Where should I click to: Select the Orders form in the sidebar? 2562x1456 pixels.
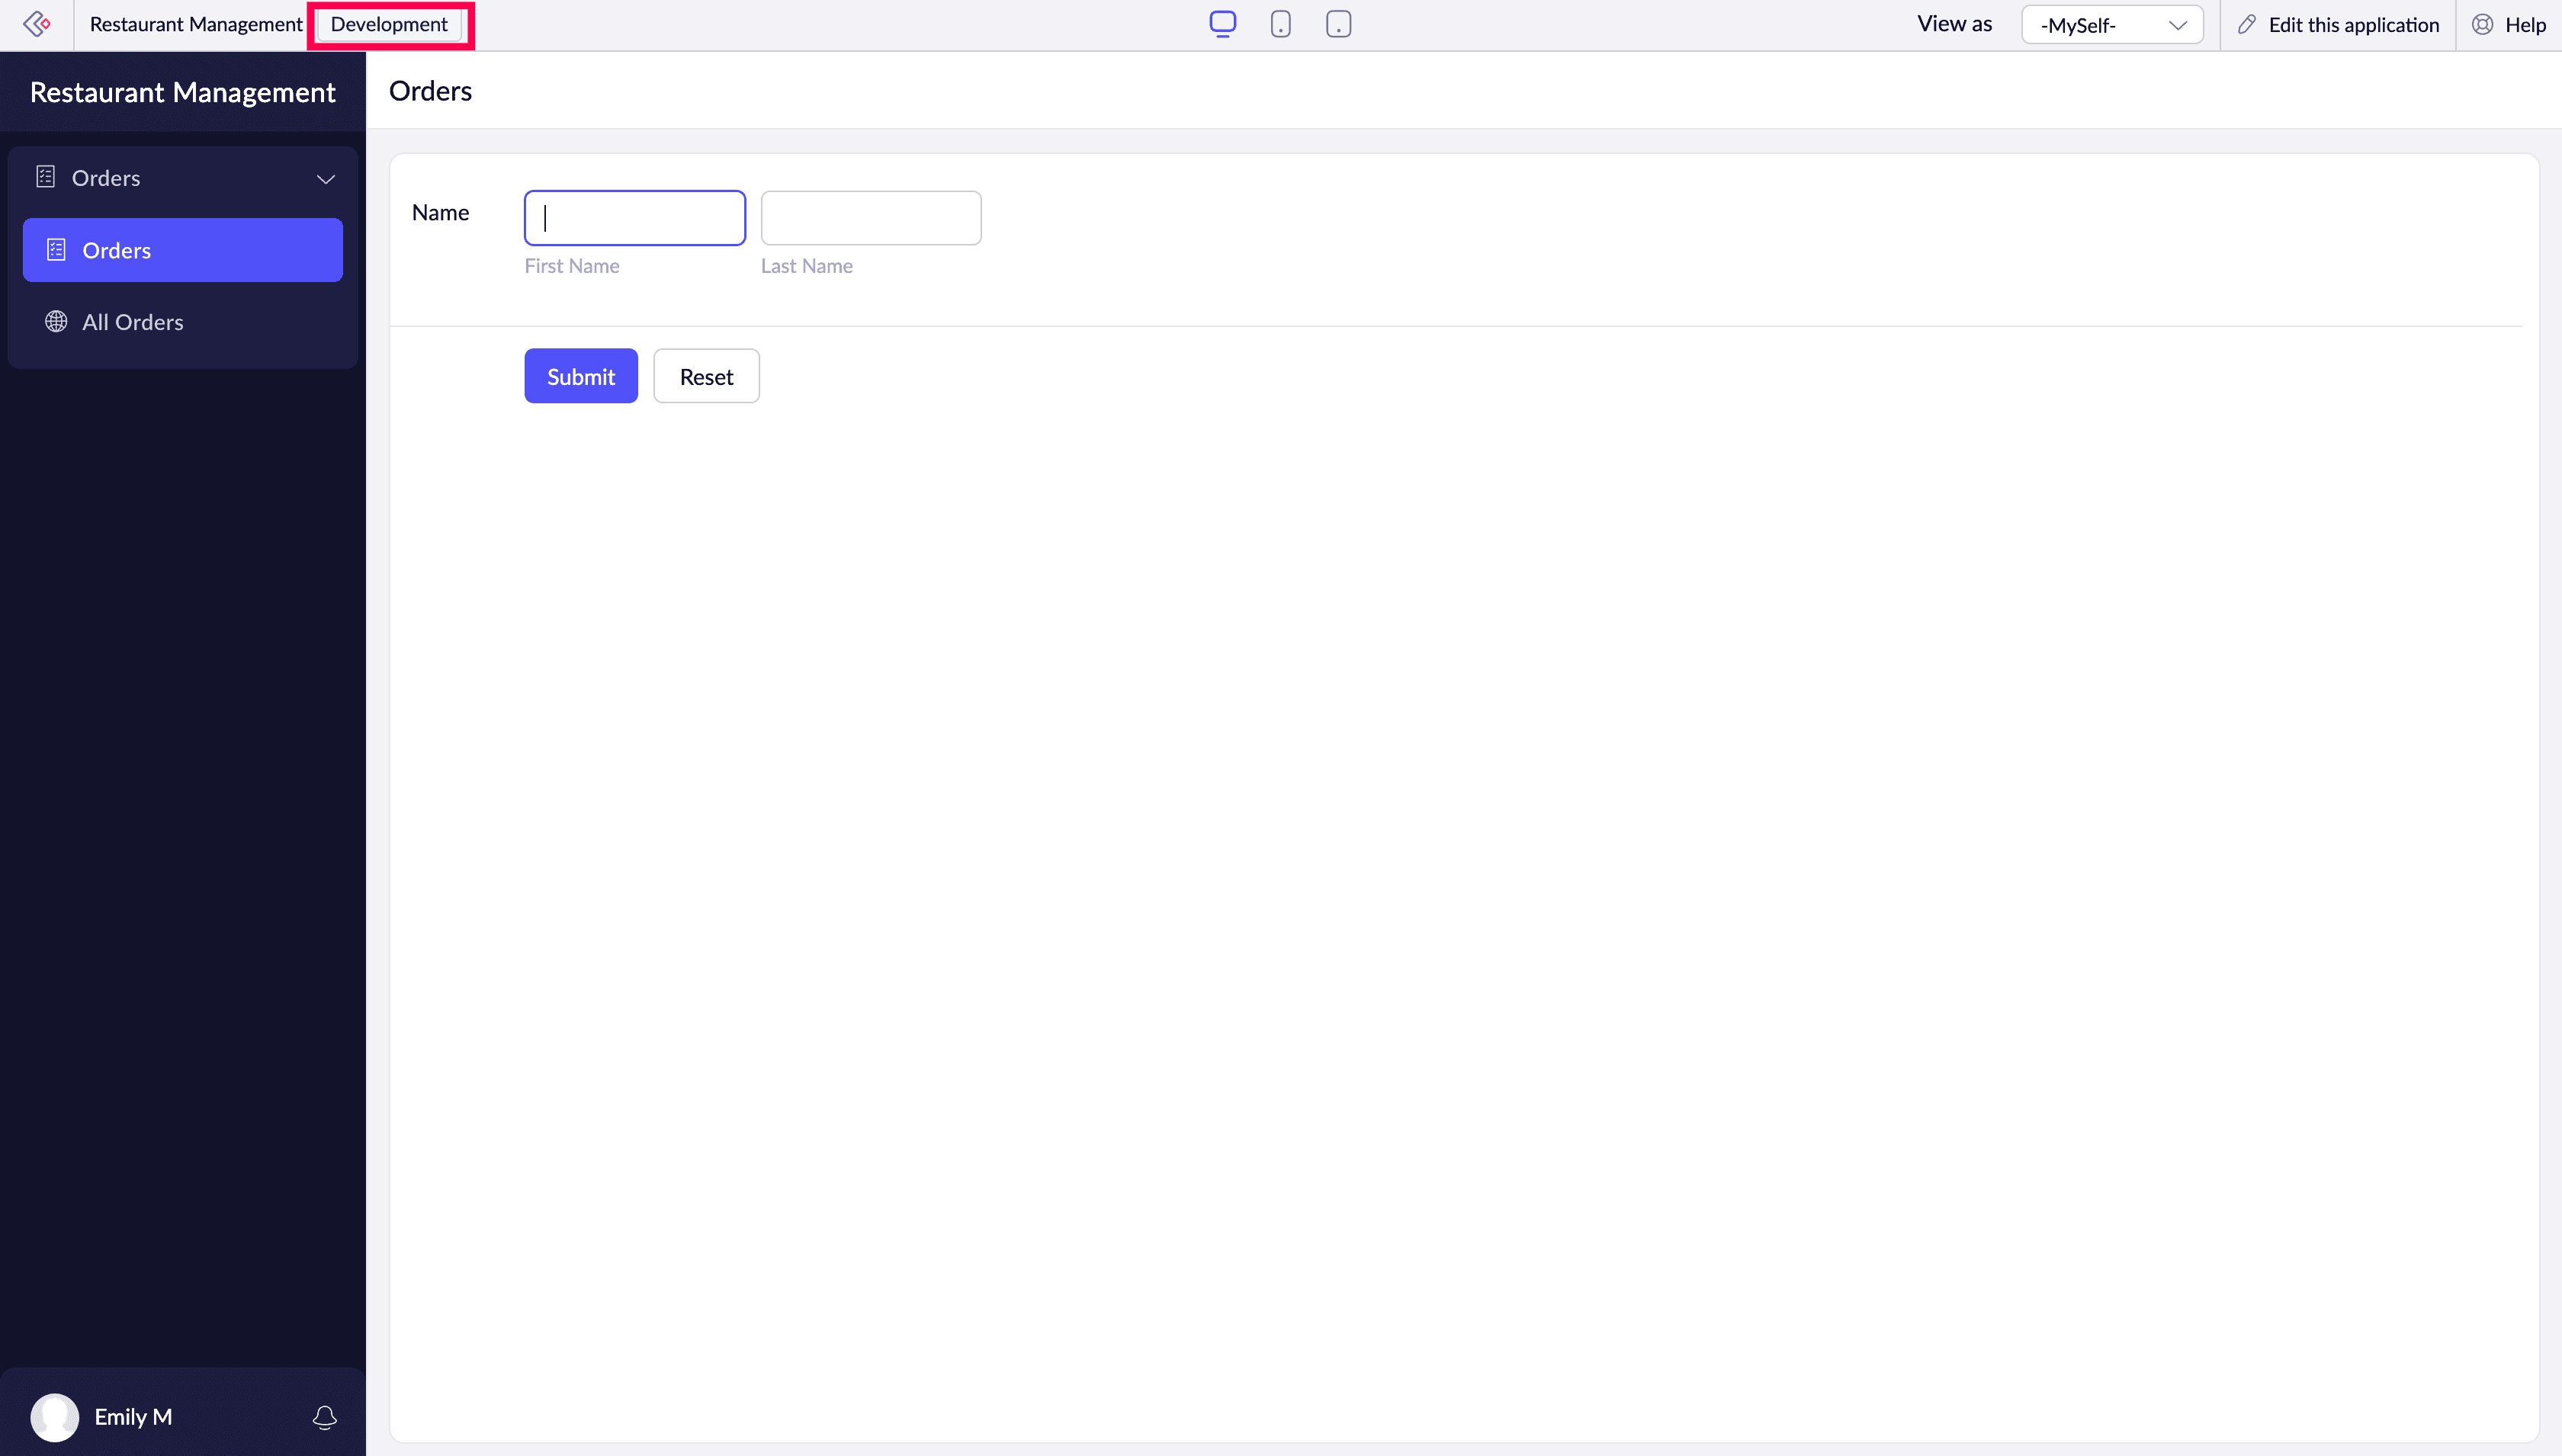pyautogui.click(x=183, y=250)
